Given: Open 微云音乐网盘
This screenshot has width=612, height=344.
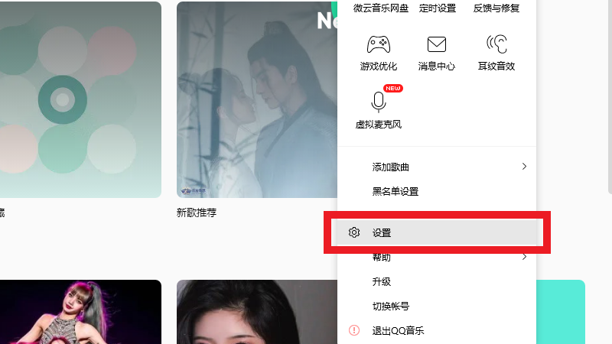Looking at the screenshot, I should pos(380,8).
